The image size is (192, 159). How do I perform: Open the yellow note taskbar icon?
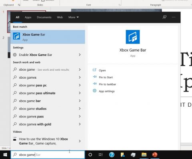click(x=122, y=155)
